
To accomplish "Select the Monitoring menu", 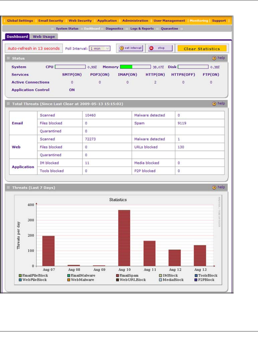I will [199, 21].
